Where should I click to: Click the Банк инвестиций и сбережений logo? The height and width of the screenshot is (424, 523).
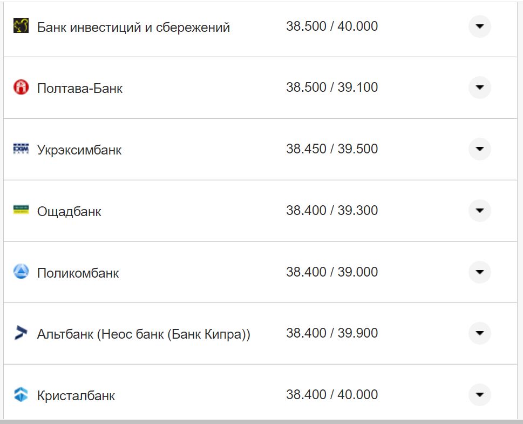(21, 24)
